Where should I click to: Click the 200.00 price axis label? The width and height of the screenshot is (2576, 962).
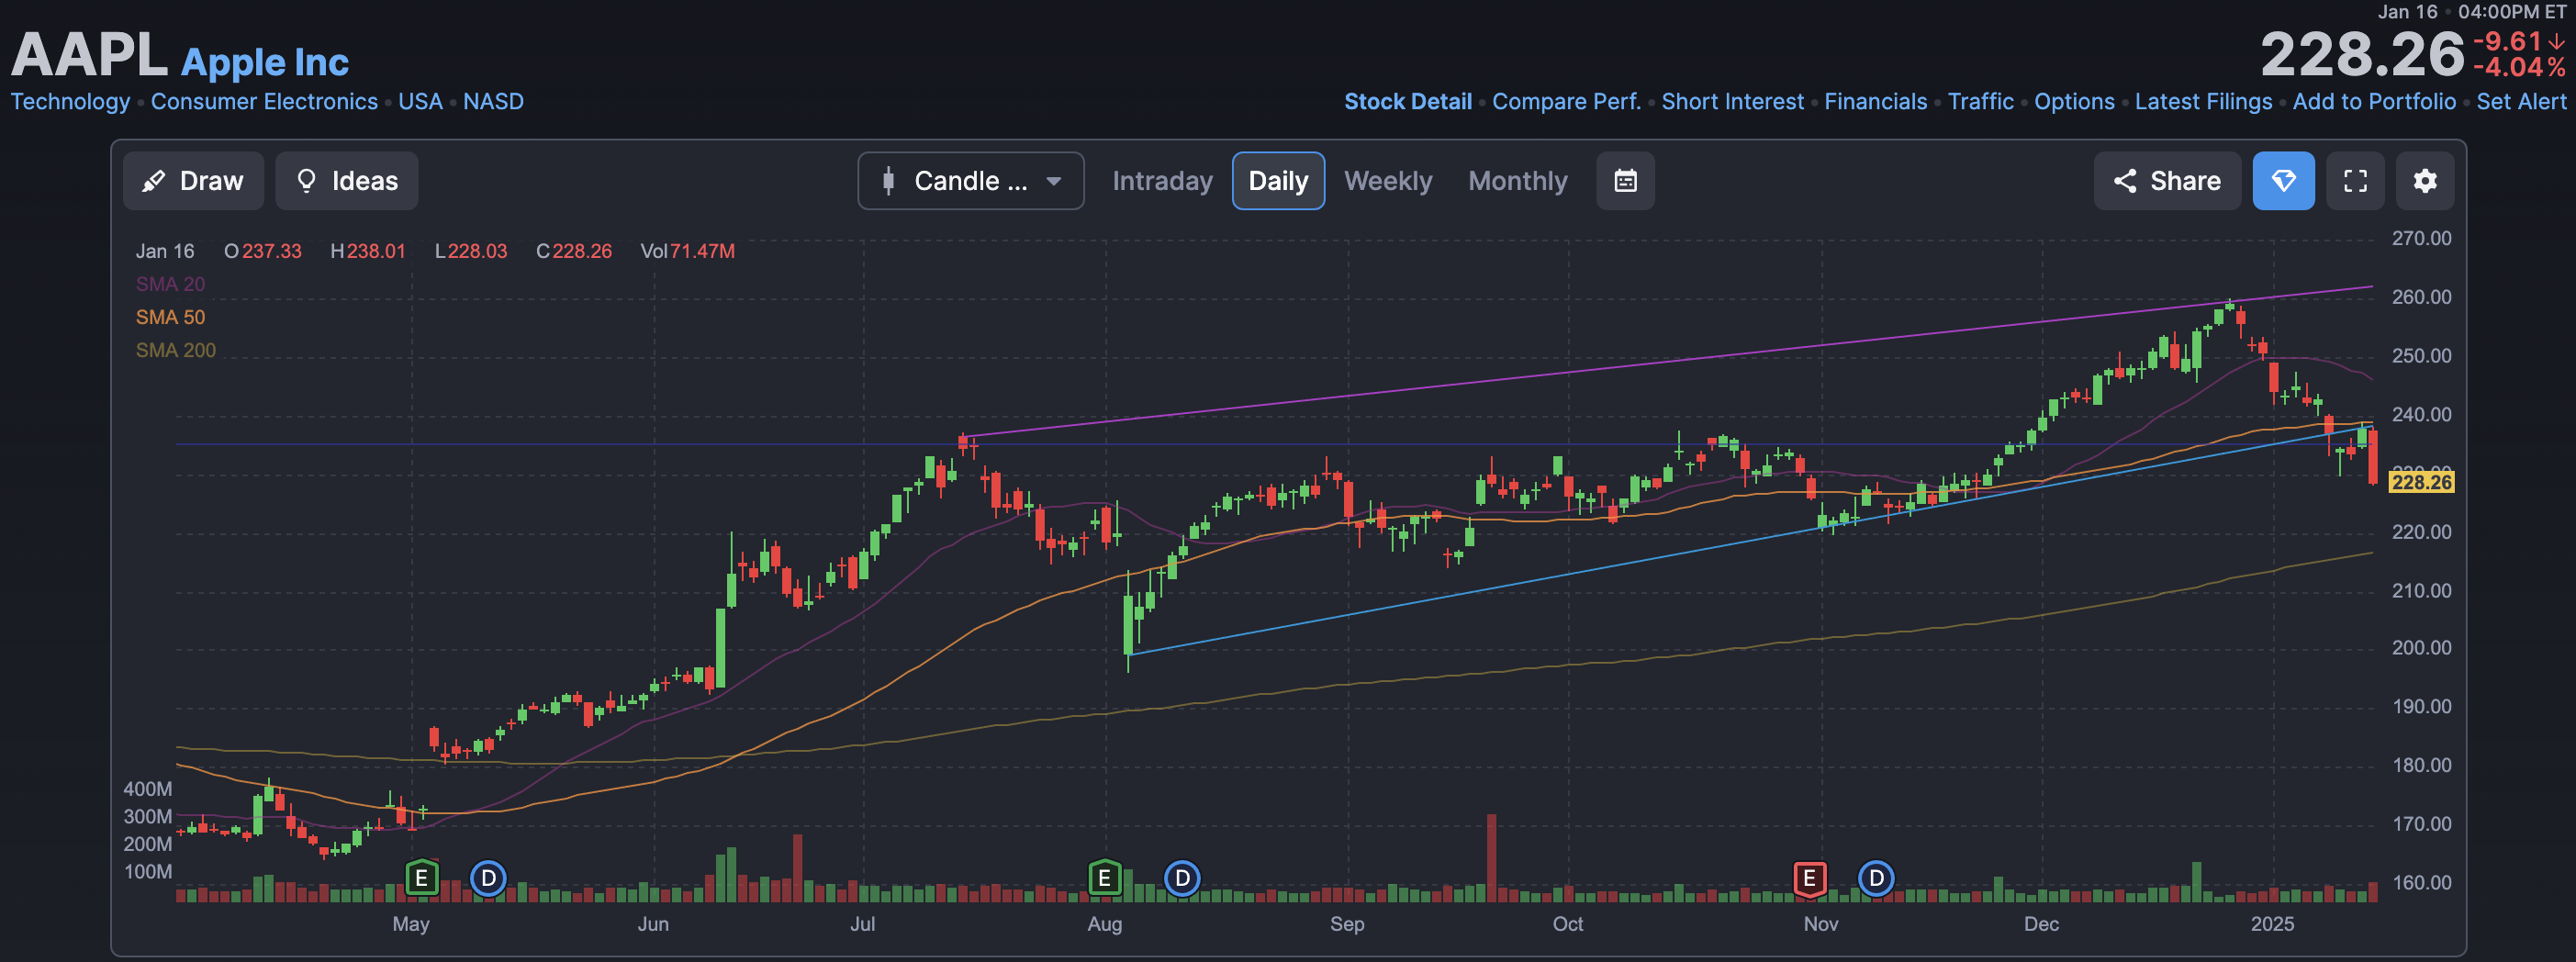coord(2421,648)
